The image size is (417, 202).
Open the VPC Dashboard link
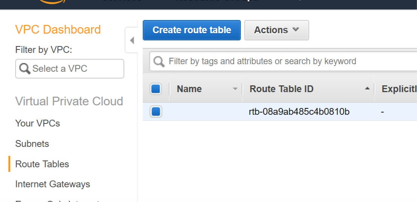(58, 29)
